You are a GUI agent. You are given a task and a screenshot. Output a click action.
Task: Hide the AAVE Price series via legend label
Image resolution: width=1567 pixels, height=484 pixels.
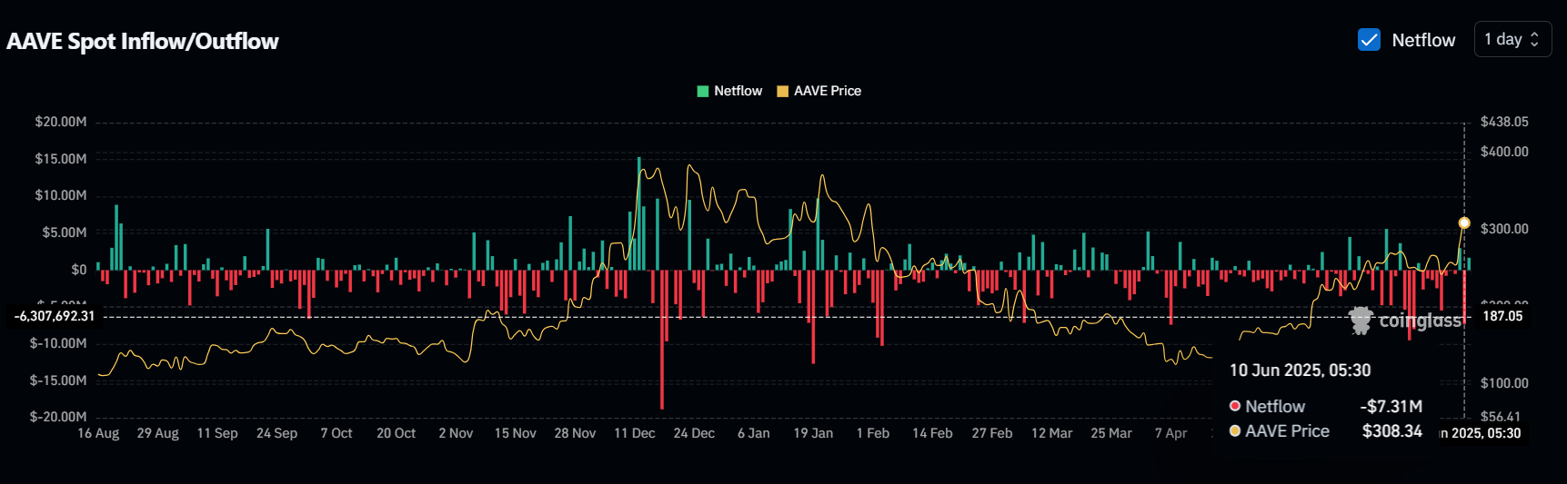827,91
